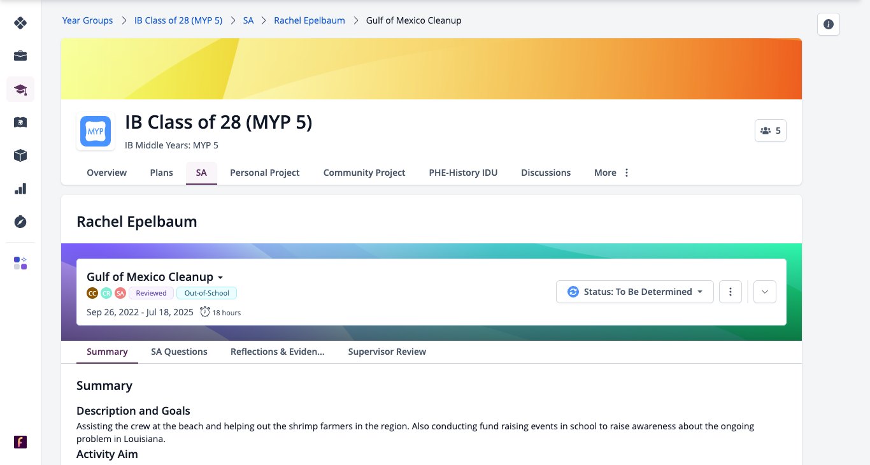The image size is (870, 465).
Task: Open the Reflections & Evidence sub-tab
Action: [278, 352]
